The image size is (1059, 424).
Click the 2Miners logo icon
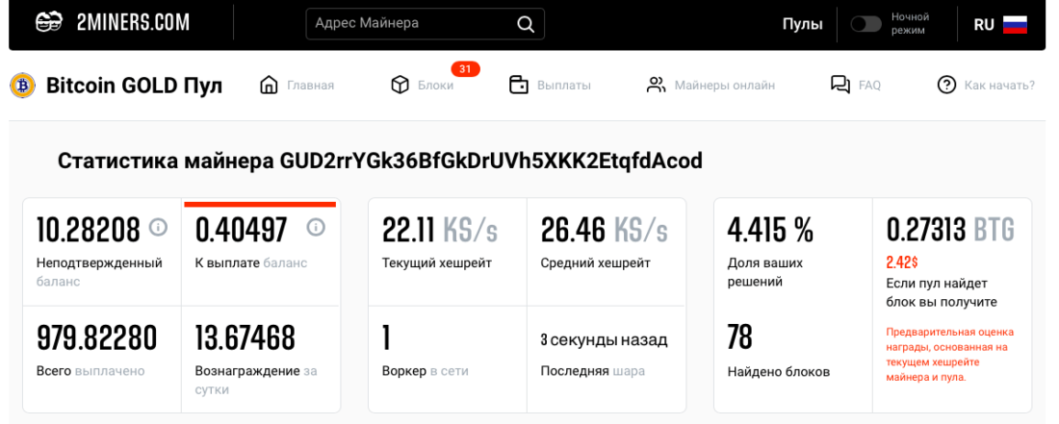[x=49, y=22]
